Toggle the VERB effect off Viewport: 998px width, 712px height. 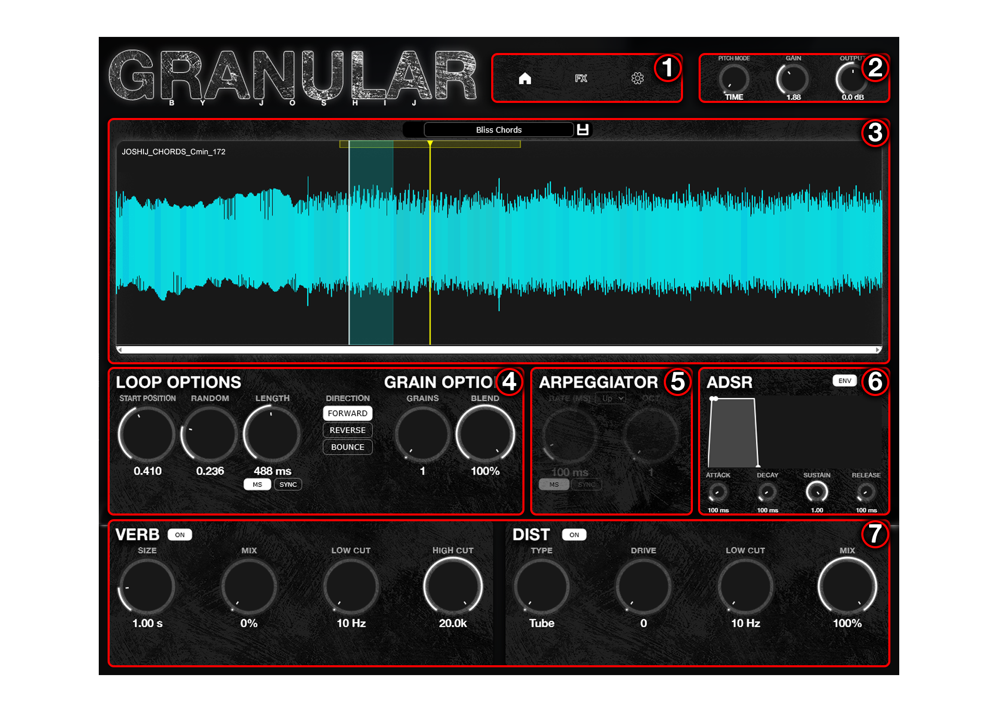[180, 534]
